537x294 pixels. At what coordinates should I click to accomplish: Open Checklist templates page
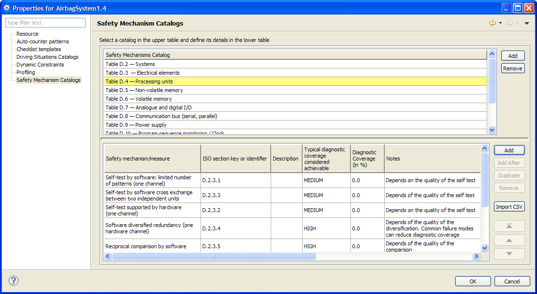click(39, 49)
